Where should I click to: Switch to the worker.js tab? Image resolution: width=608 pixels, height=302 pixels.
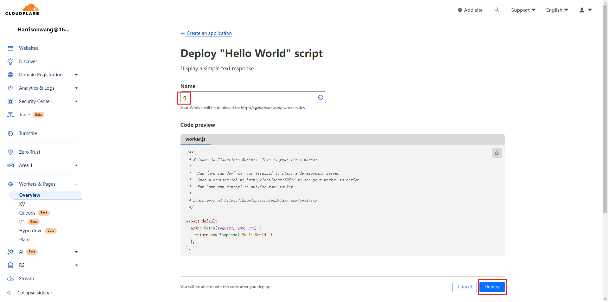195,139
